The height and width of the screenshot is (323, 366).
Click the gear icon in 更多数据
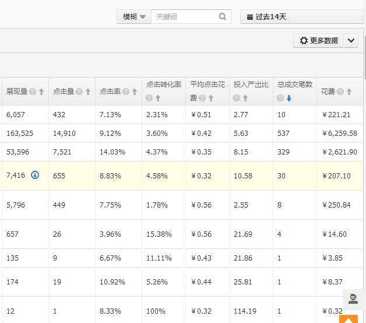pyautogui.click(x=304, y=41)
